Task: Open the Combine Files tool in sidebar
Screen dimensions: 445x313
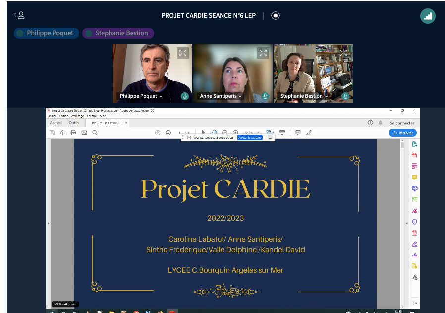Action: 414,188
